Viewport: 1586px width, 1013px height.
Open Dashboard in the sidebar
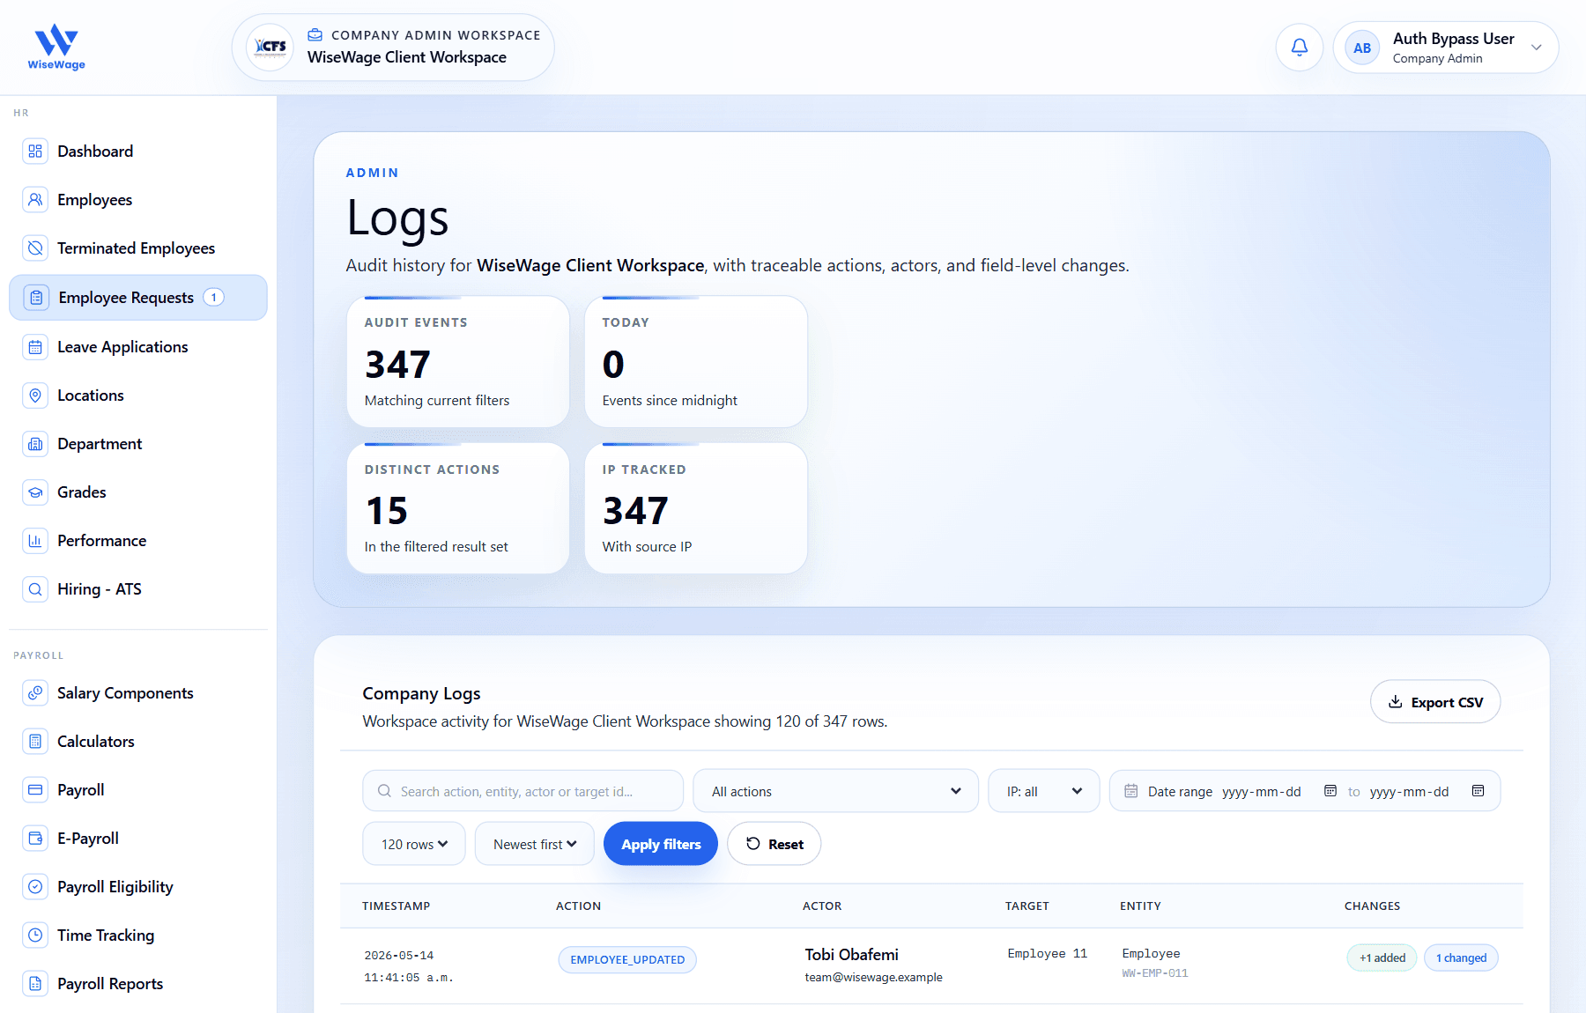138,152
